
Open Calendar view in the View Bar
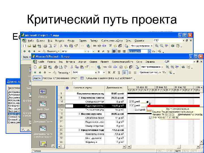(43, 92)
